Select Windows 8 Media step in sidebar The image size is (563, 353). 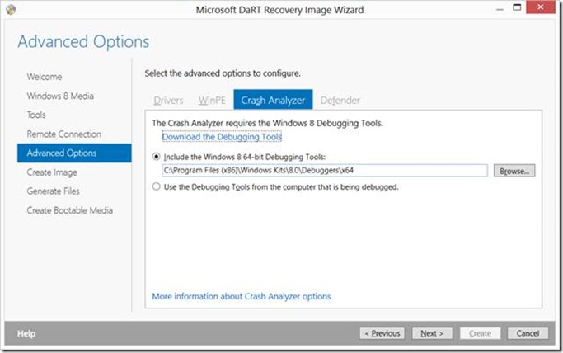coord(60,96)
